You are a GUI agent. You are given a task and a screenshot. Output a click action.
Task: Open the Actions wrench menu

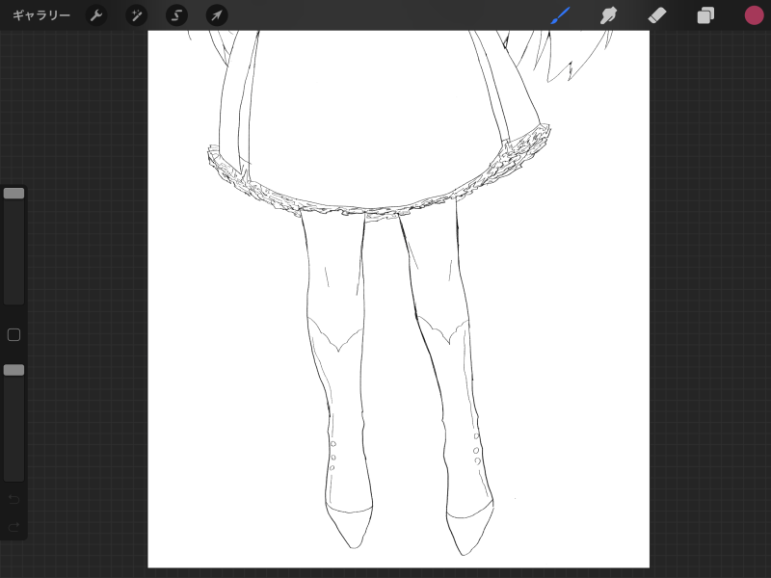[96, 15]
